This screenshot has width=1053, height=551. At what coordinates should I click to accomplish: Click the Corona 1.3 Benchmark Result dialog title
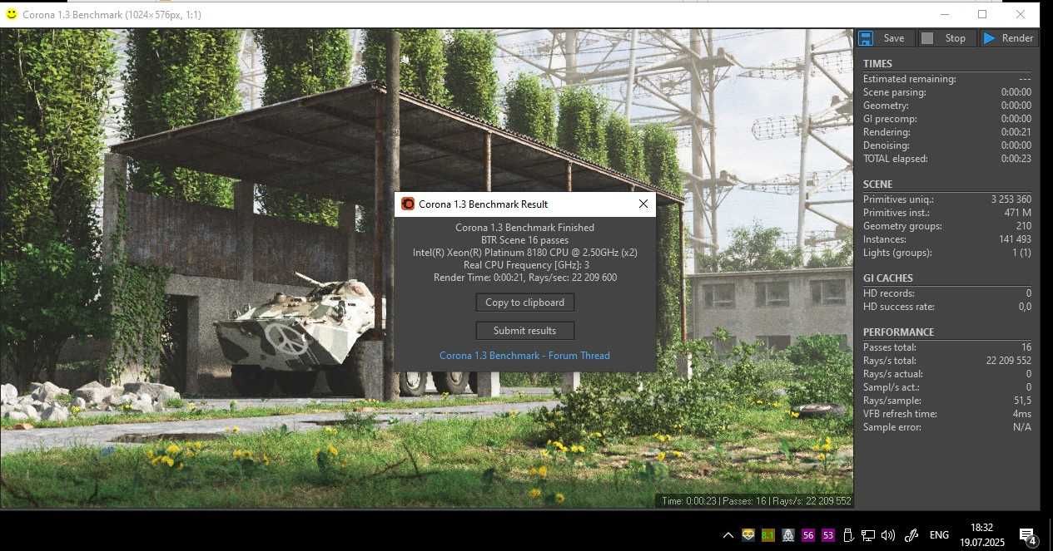point(483,204)
